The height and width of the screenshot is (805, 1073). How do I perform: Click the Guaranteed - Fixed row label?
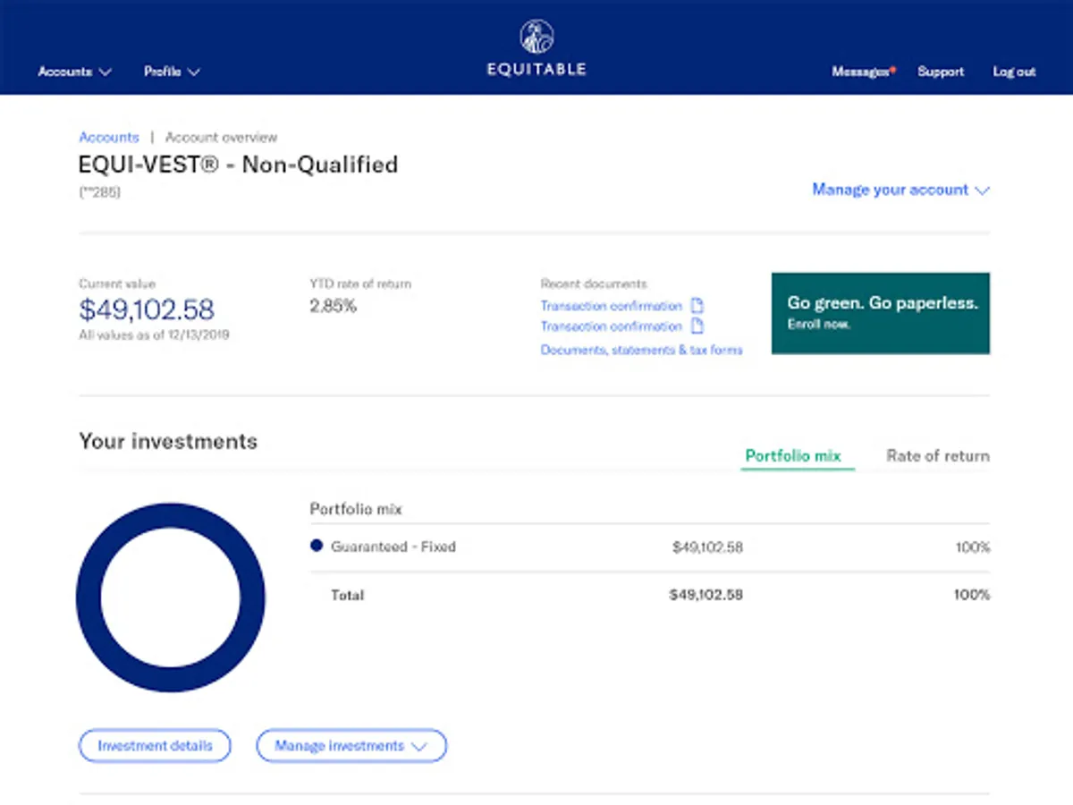point(393,547)
